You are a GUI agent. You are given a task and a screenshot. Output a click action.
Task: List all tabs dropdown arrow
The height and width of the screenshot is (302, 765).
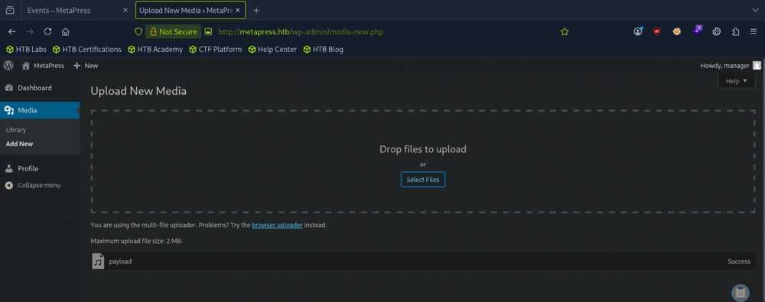tap(756, 10)
